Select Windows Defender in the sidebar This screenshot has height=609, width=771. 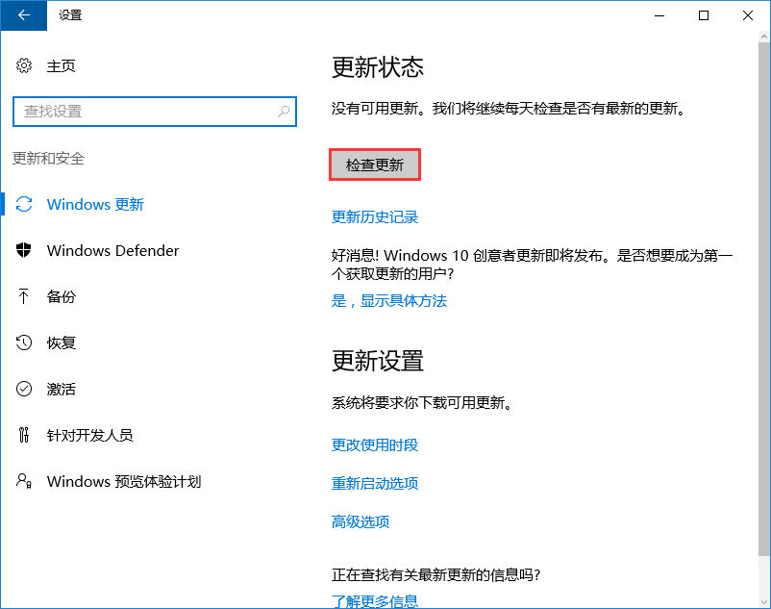112,250
